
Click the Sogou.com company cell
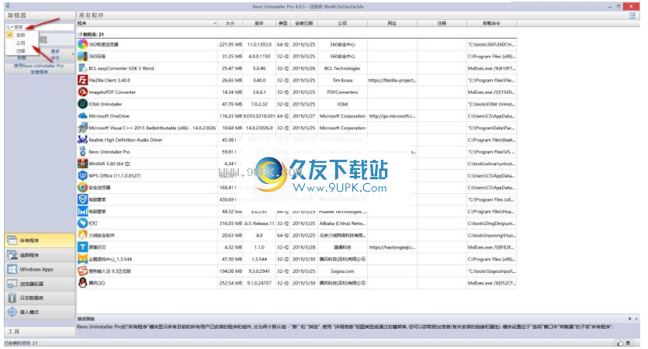pyautogui.click(x=342, y=271)
